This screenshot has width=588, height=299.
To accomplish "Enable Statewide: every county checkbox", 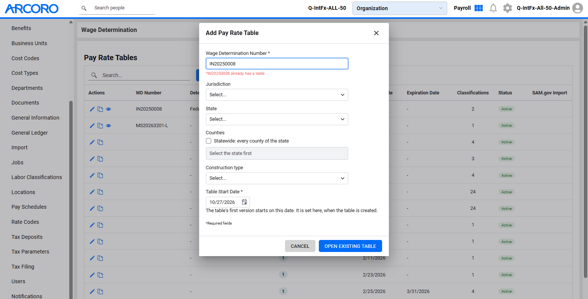I will (x=209, y=141).
